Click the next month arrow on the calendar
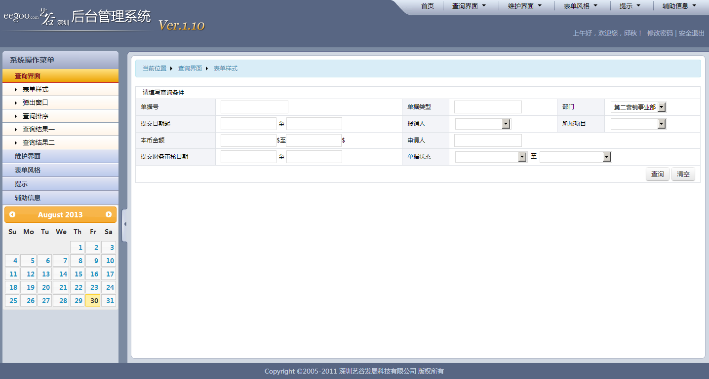Viewport: 709px width, 379px height. (109, 214)
